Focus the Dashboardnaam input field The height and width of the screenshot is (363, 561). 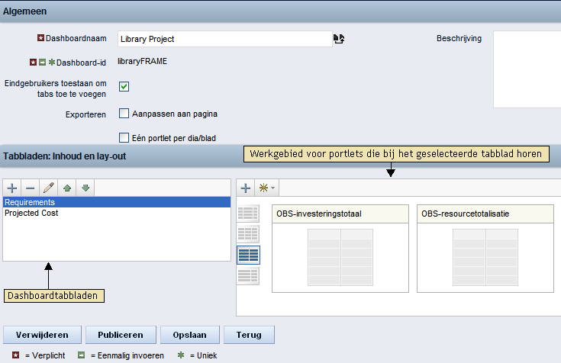pyautogui.click(x=225, y=39)
